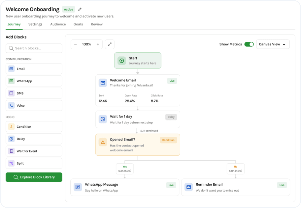Switch to the Journey tab
The image size is (301, 208).
coord(14,24)
